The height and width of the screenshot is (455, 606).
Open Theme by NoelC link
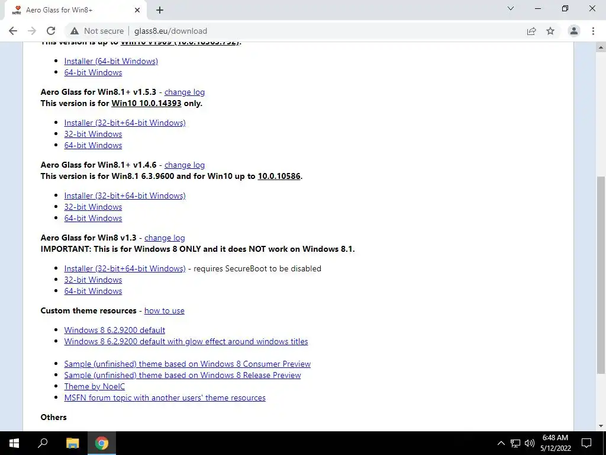coord(94,386)
